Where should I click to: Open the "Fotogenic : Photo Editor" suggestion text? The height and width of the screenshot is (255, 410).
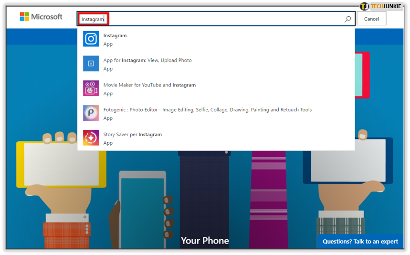click(x=207, y=110)
